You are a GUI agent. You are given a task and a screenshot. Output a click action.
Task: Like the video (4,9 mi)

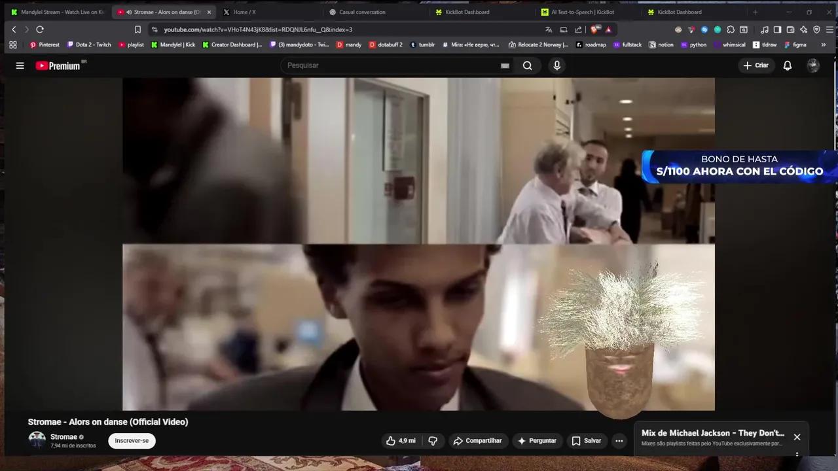pos(401,441)
